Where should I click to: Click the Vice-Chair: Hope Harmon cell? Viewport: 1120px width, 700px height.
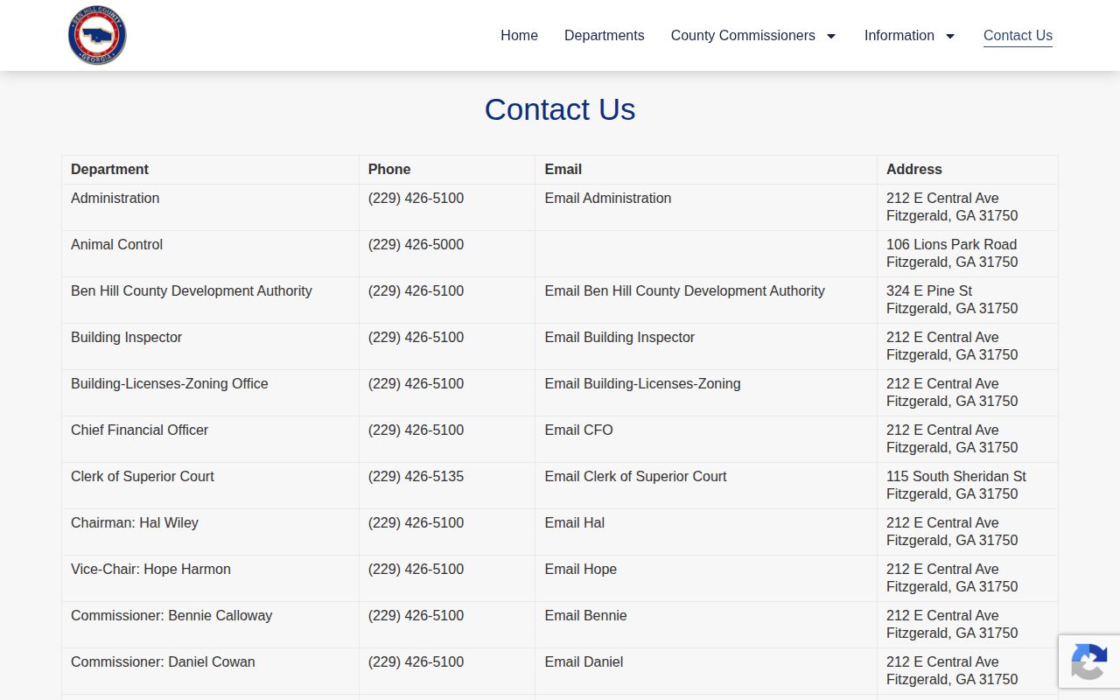point(210,578)
